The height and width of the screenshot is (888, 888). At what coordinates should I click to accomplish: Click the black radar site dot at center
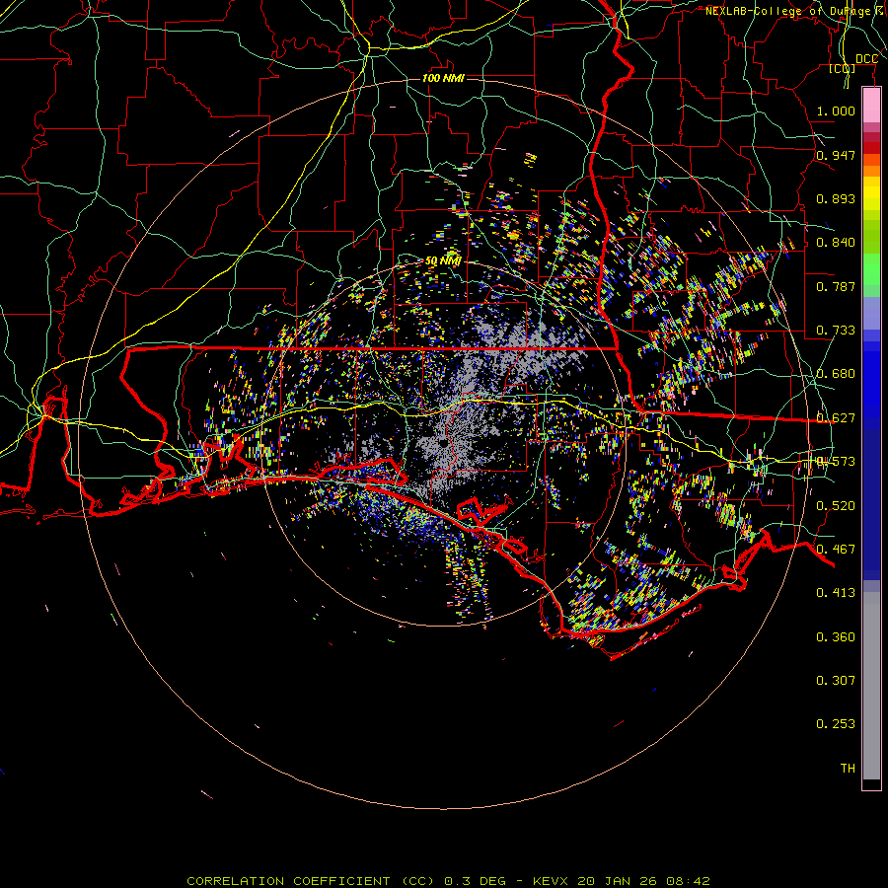pyautogui.click(x=443, y=442)
